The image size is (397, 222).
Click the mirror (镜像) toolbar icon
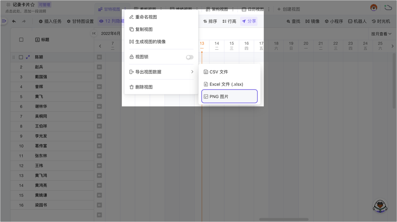(x=312, y=21)
